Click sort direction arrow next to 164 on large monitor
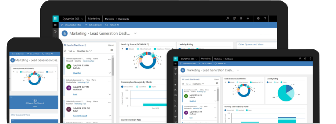The image size is (336, 124). tap(74, 51)
